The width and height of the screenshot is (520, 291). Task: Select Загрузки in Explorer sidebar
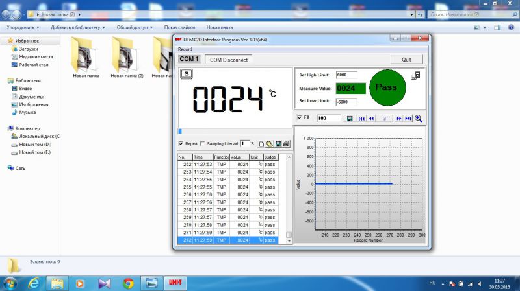coord(29,49)
